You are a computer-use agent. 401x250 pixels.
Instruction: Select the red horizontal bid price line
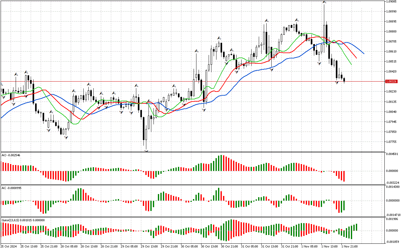(x=193, y=81)
